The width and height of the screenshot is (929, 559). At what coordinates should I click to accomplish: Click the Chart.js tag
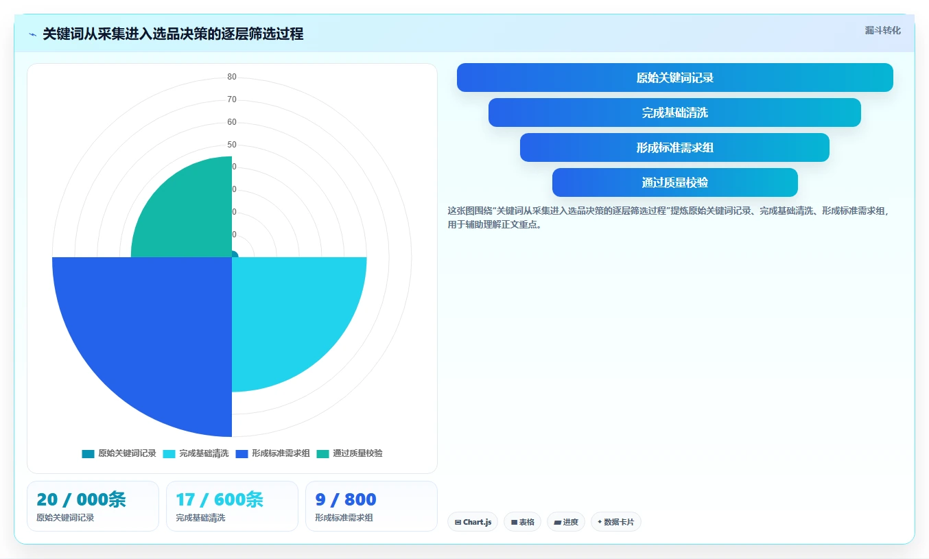pos(473,522)
